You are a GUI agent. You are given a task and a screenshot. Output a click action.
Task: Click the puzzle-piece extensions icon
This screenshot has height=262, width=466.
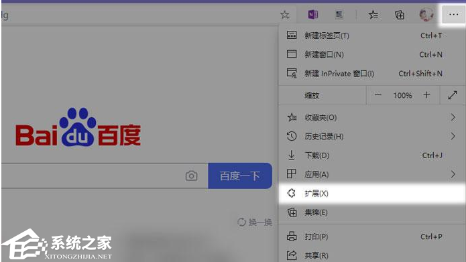coord(292,194)
